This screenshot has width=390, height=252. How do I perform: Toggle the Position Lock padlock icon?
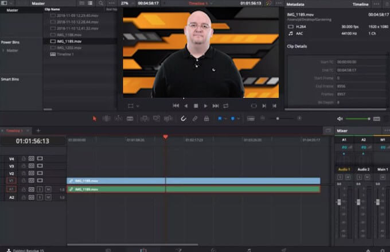(206, 118)
